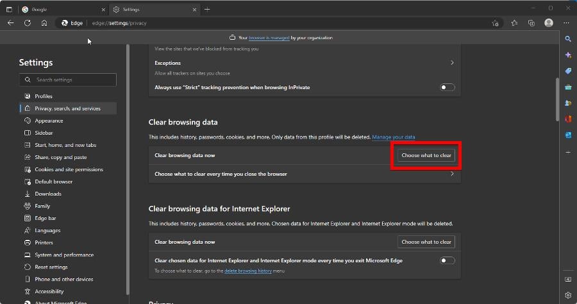
Task: Switch to the Google tab
Action: [63, 10]
